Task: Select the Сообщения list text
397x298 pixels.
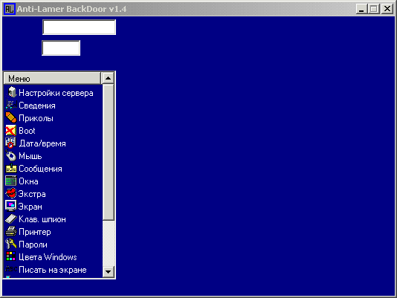Action: (40, 169)
